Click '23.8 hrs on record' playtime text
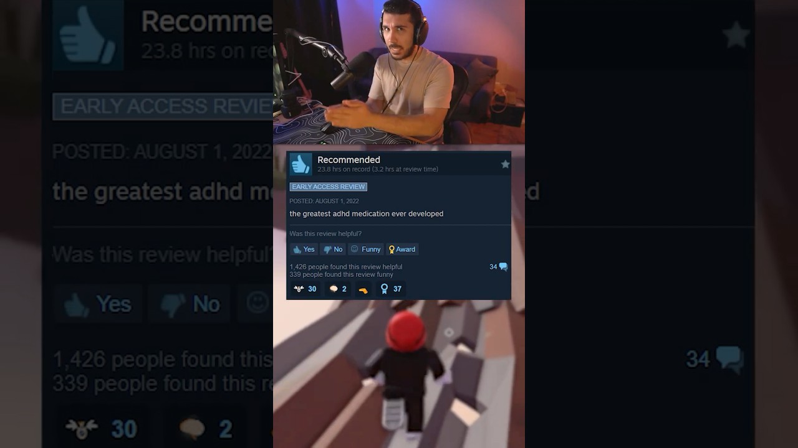Screen dimensions: 798x448 (x=344, y=169)
